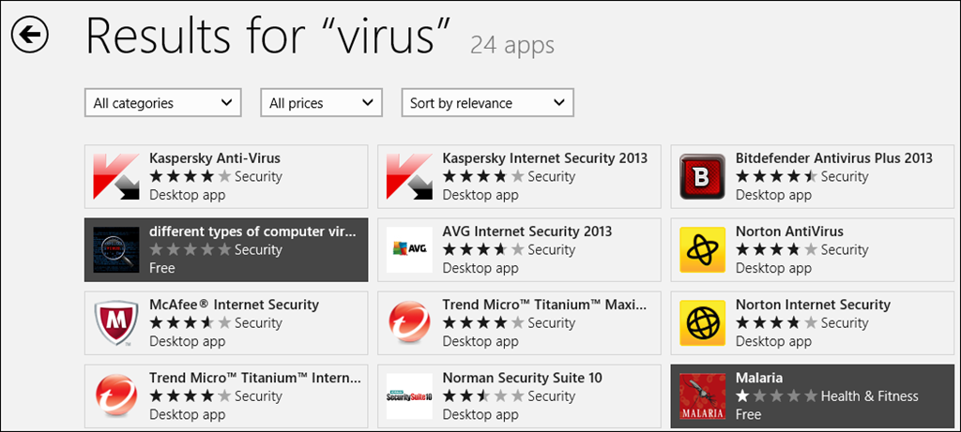Go back using the arrow button
The image size is (961, 432).
coord(30,35)
